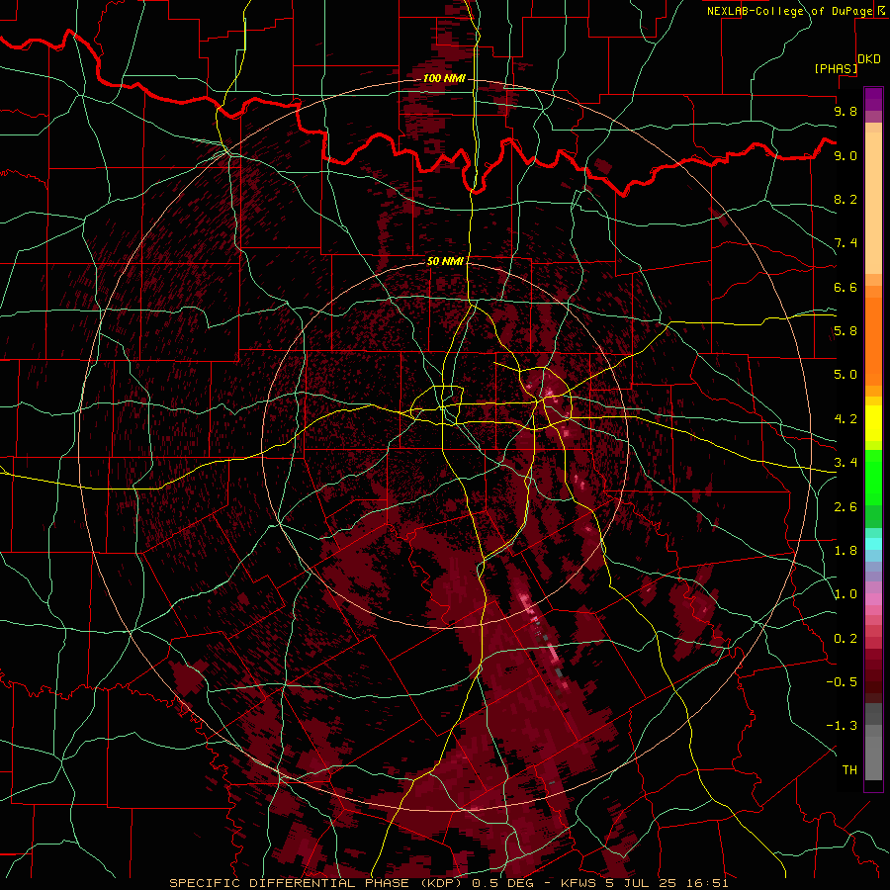Screen dimensions: 890x890
Task: Click the 1.8 value on the scale
Action: (845, 551)
